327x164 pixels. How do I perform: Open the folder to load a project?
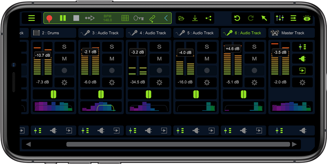(x=181, y=18)
